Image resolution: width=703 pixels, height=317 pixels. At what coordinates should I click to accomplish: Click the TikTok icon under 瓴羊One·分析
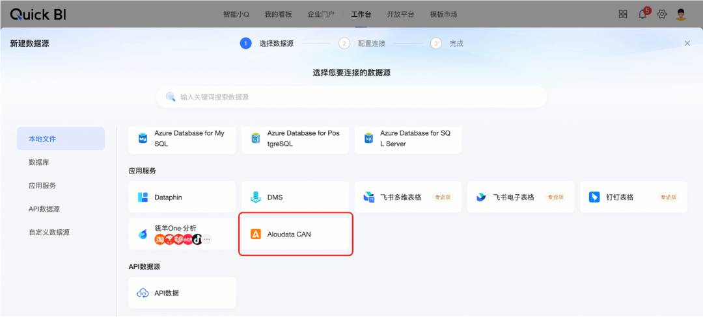[x=197, y=239]
